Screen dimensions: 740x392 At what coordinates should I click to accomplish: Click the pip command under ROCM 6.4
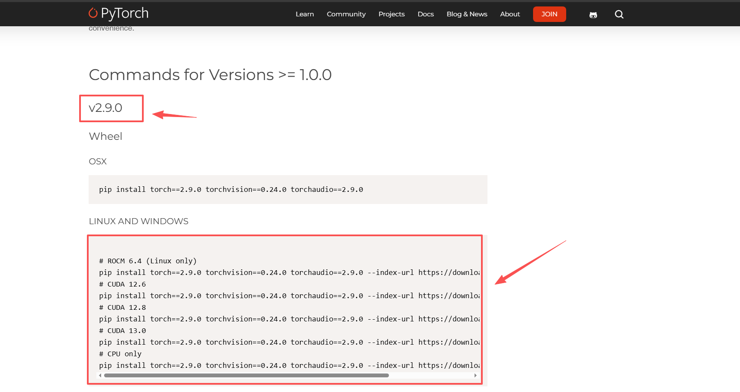pos(288,272)
